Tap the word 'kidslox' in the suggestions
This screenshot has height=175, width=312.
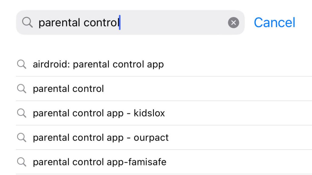tap(149, 113)
